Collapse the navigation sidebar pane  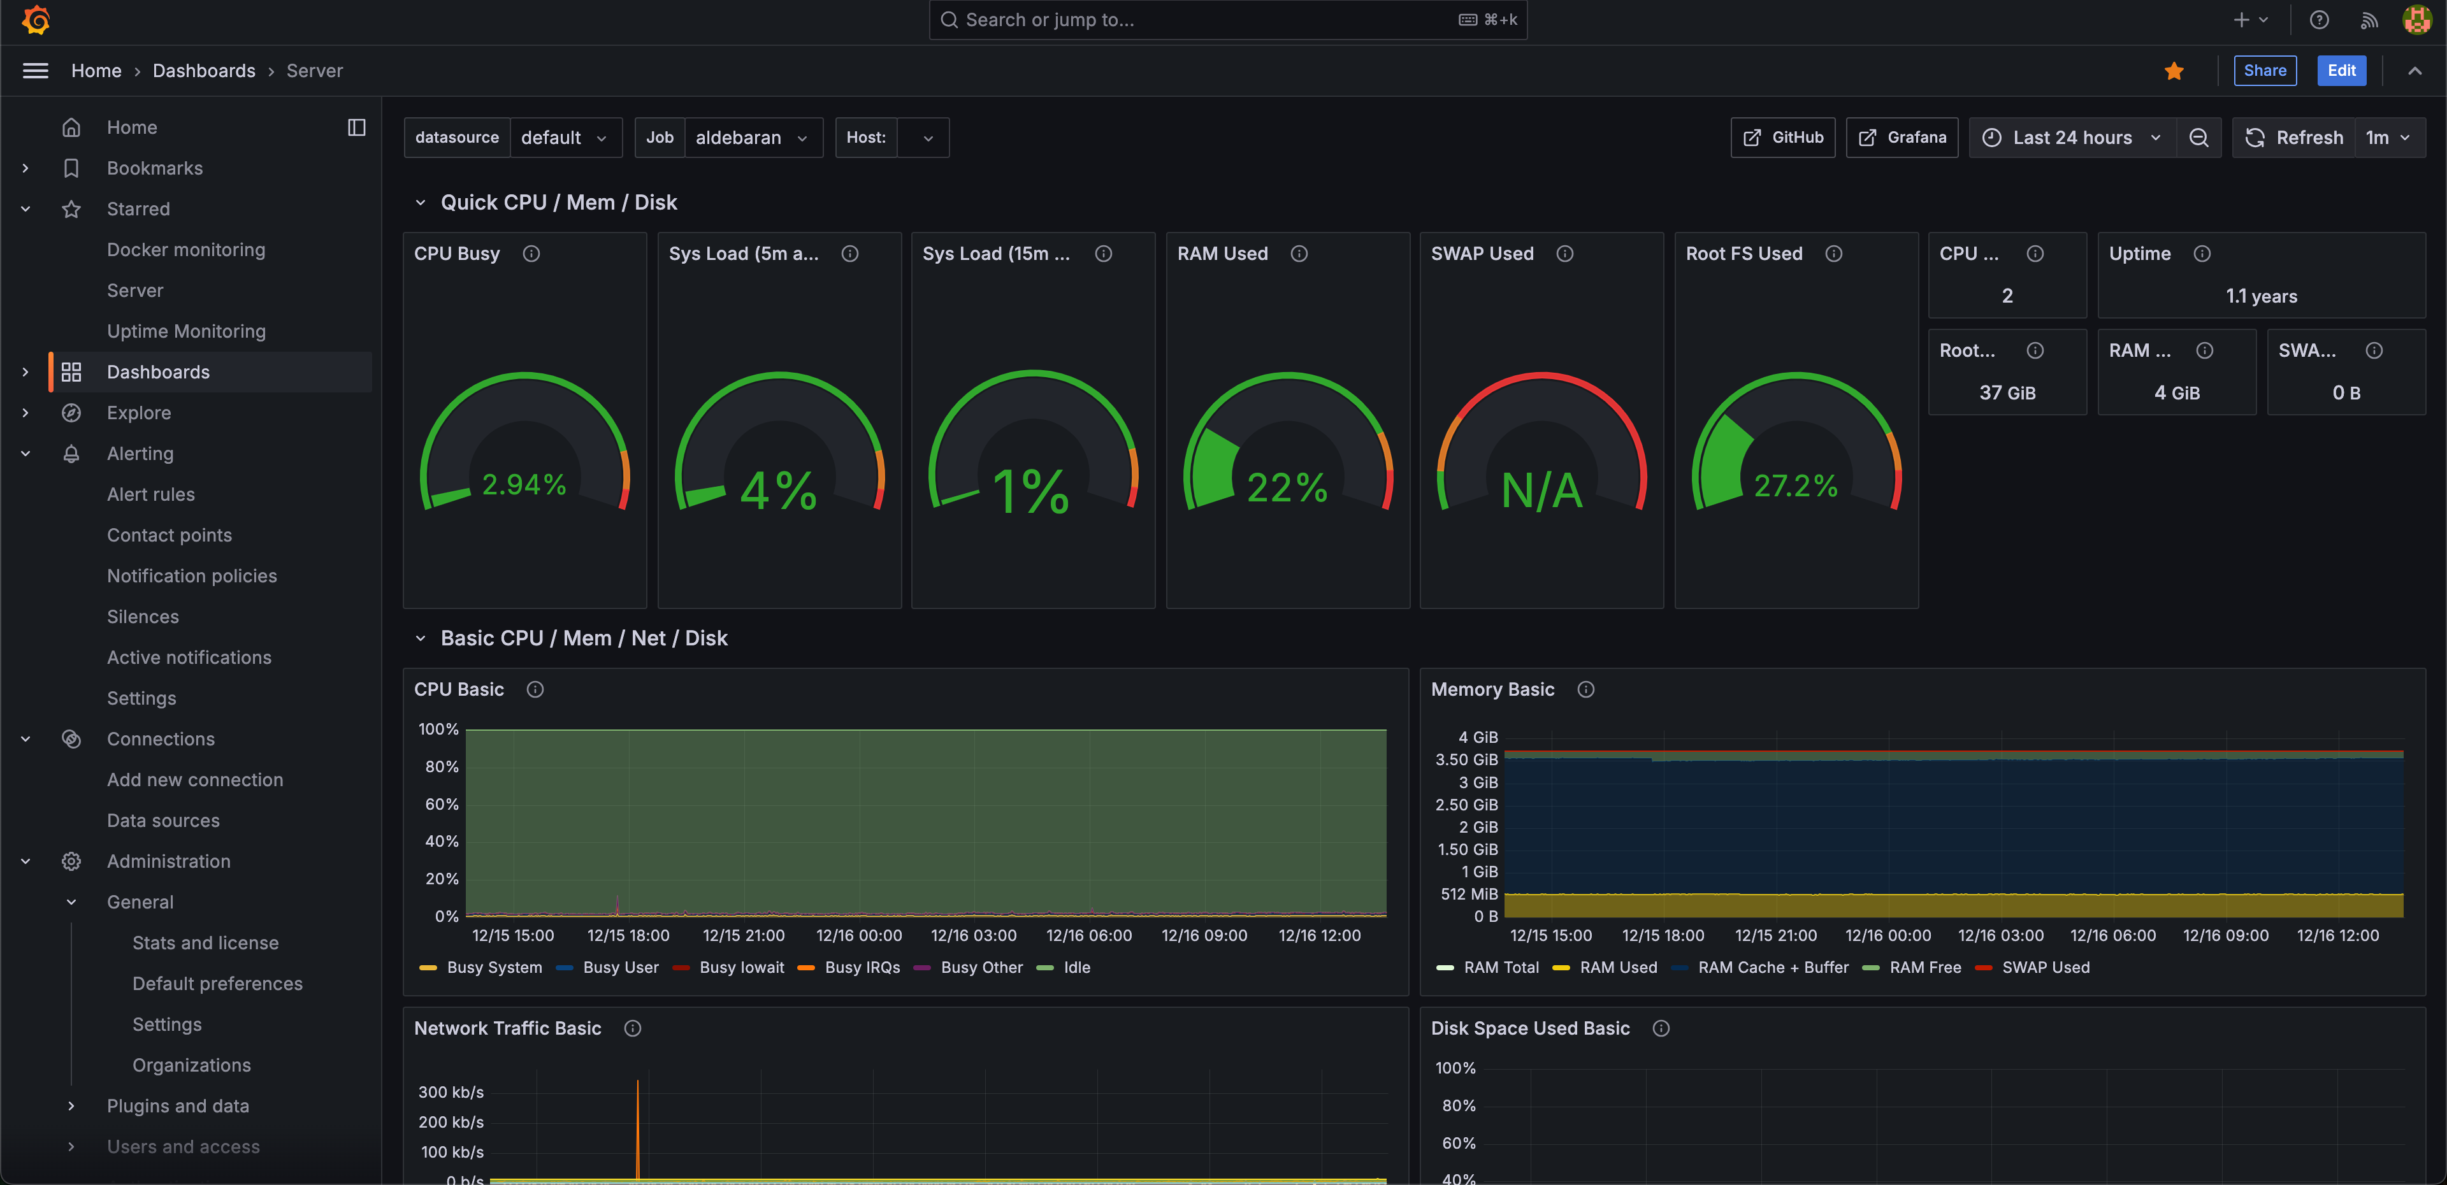(356, 127)
